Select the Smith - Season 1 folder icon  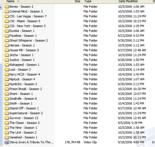7,103
